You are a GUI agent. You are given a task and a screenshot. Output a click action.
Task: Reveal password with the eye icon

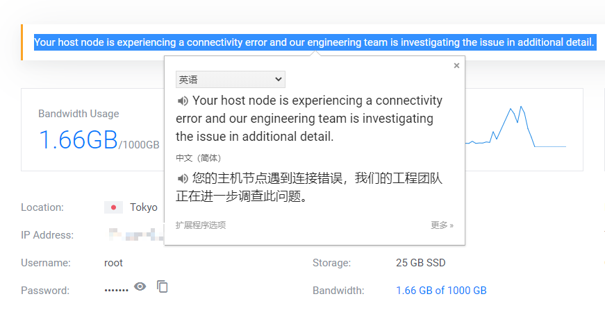click(140, 286)
